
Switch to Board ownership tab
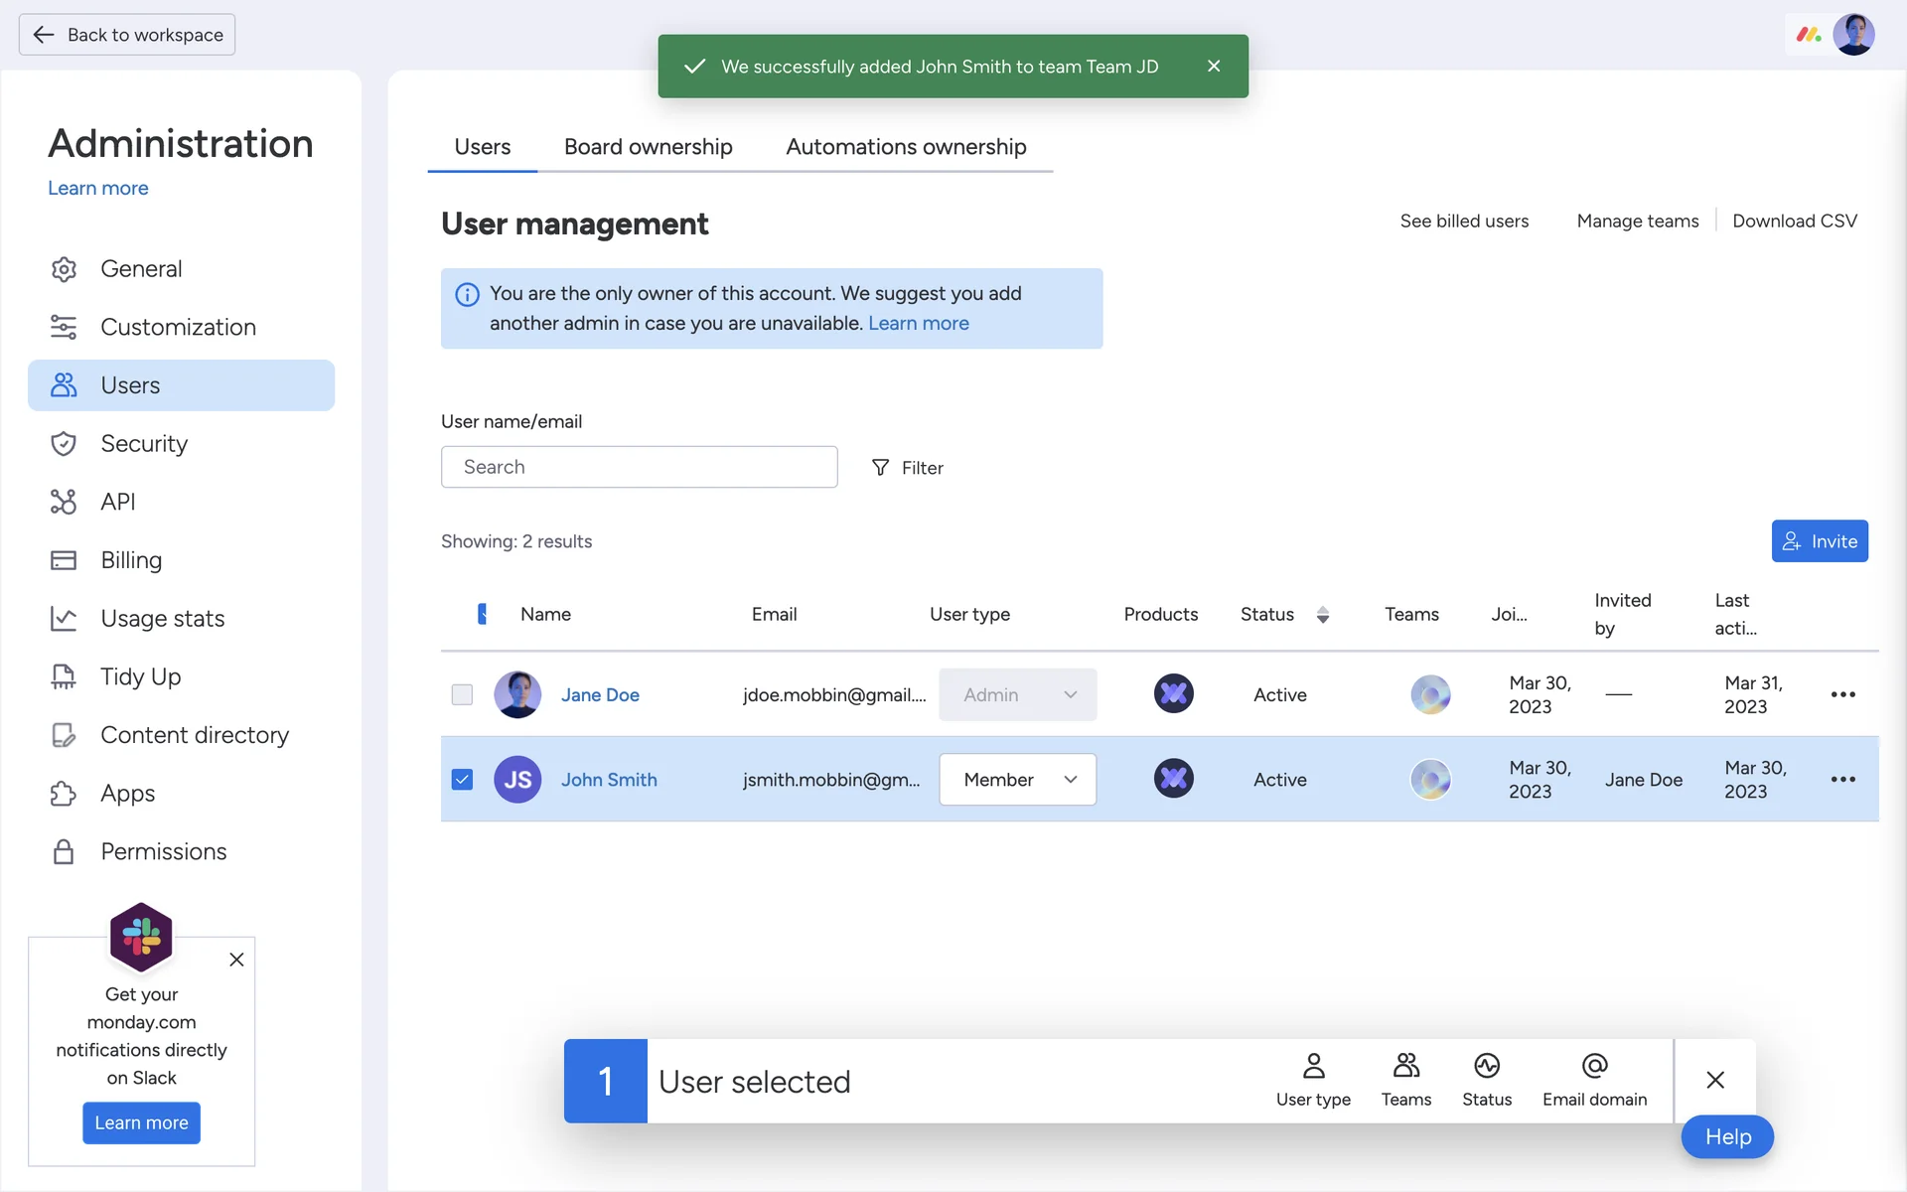[x=648, y=147]
